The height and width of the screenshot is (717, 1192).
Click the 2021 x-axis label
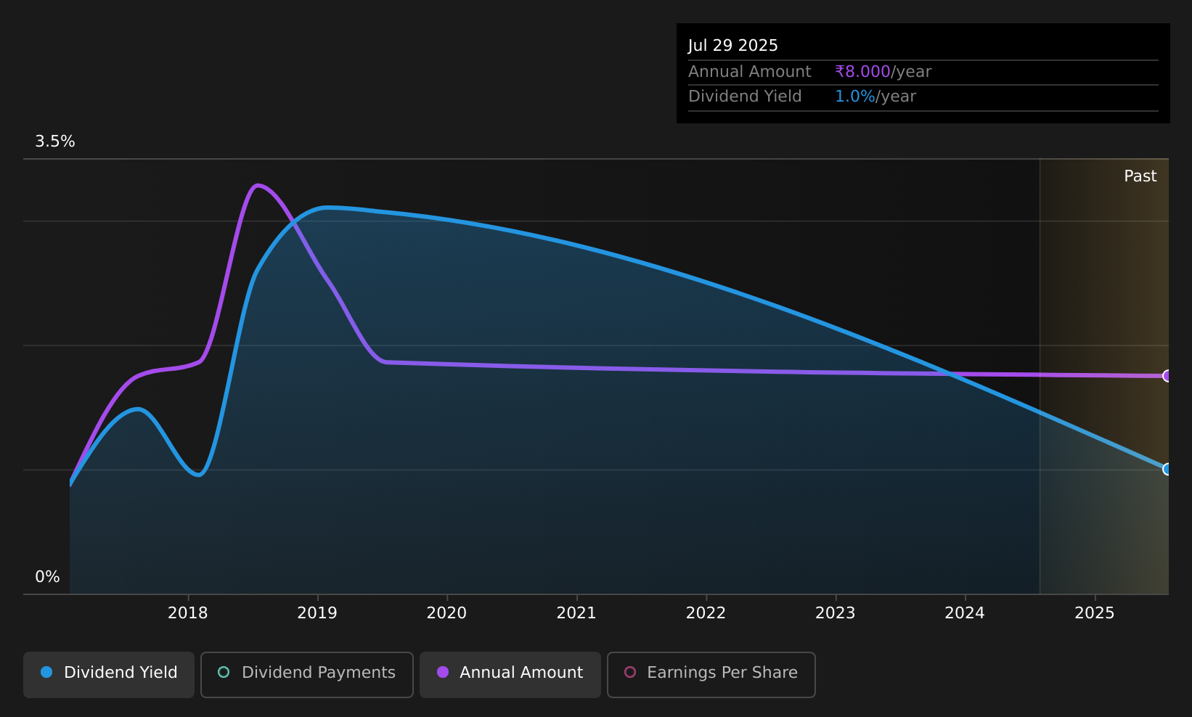click(x=576, y=613)
